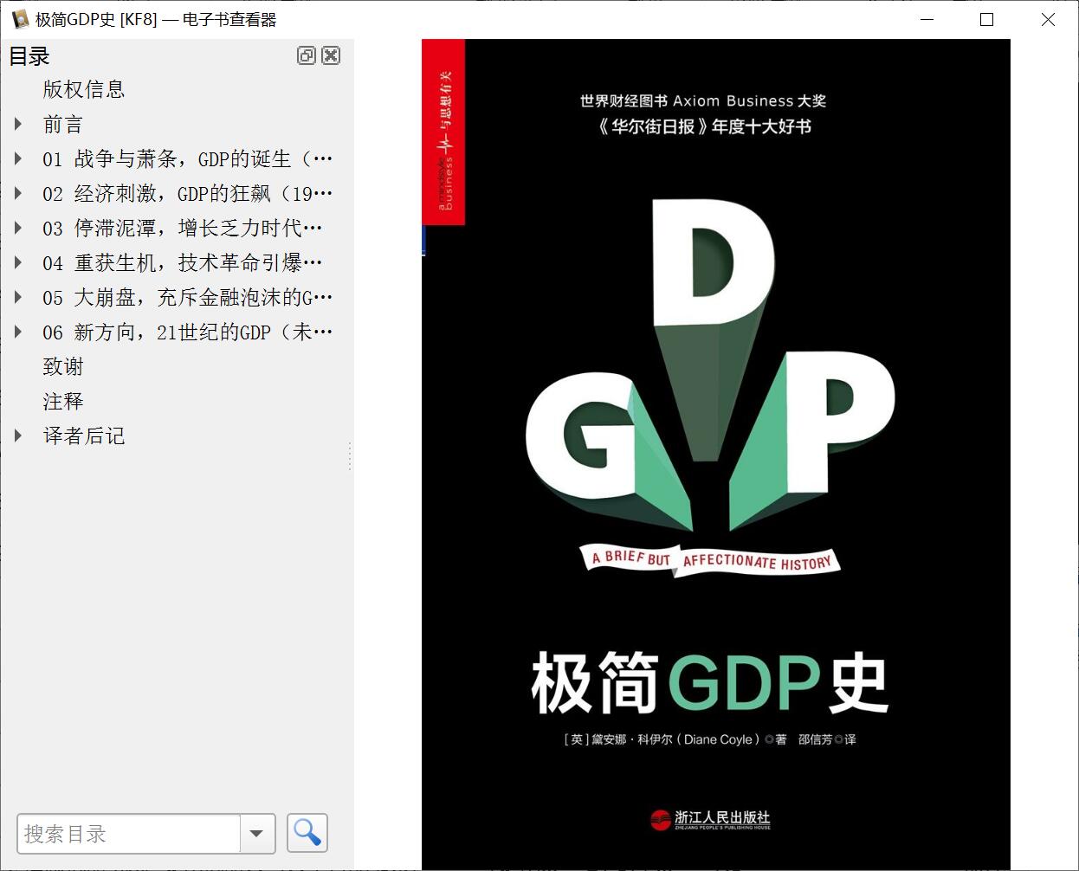This screenshot has height=871, width=1079.
Task: Jump to 05 大崩盘，充斥金融泡沫
Action: coord(188,297)
